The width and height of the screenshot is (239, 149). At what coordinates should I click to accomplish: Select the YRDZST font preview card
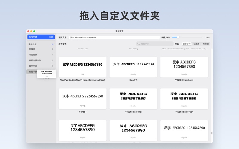82,99
